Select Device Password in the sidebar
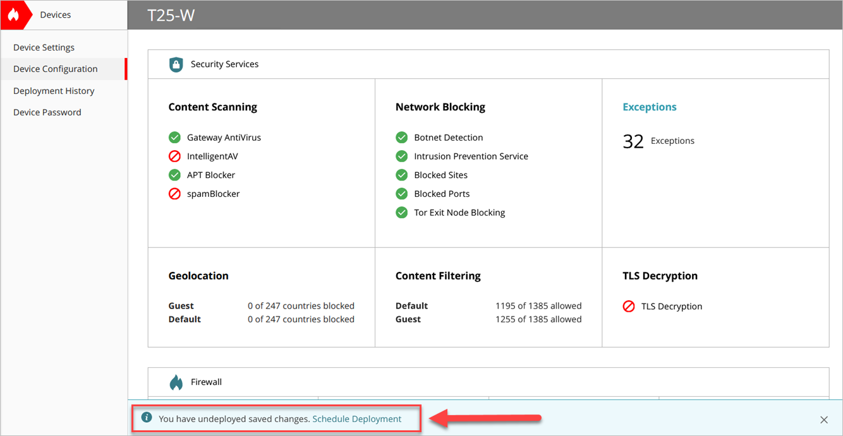Screen dimensions: 843x436 pyautogui.click(x=47, y=112)
